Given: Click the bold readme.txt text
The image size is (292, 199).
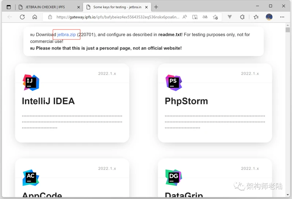Looking at the screenshot, I should [x=170, y=35].
